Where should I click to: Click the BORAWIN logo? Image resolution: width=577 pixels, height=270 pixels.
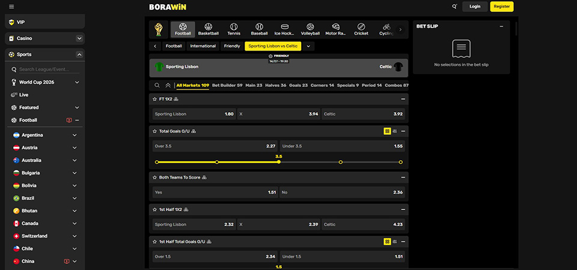(x=168, y=7)
